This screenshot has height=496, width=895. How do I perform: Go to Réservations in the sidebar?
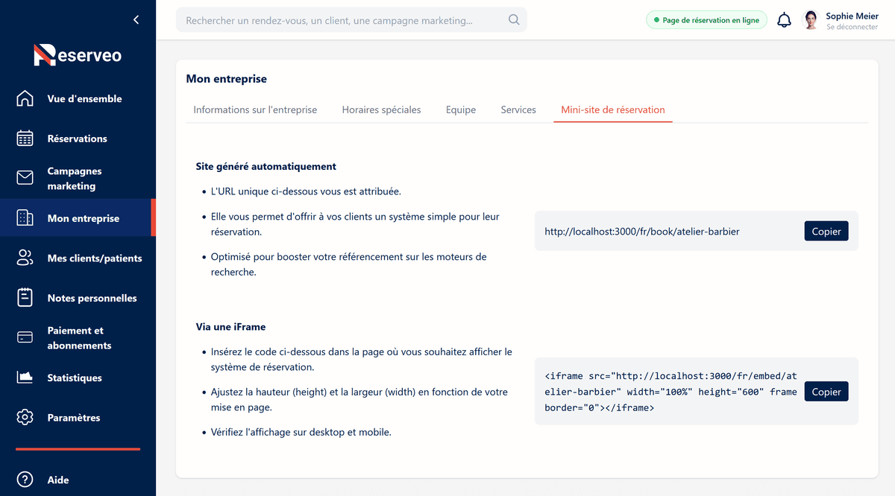[77, 139]
